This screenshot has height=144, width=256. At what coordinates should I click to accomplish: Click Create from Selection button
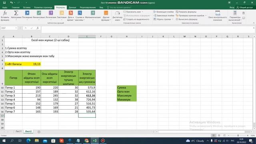coord(136,19)
